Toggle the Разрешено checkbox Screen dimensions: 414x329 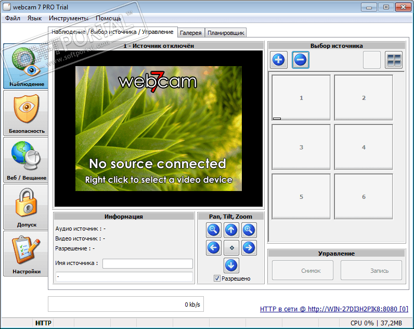coord(217,279)
